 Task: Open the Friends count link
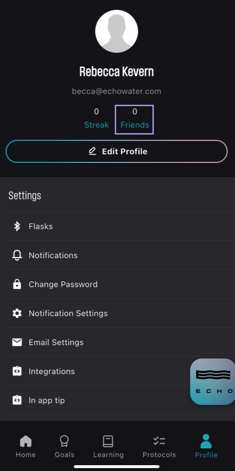point(135,119)
